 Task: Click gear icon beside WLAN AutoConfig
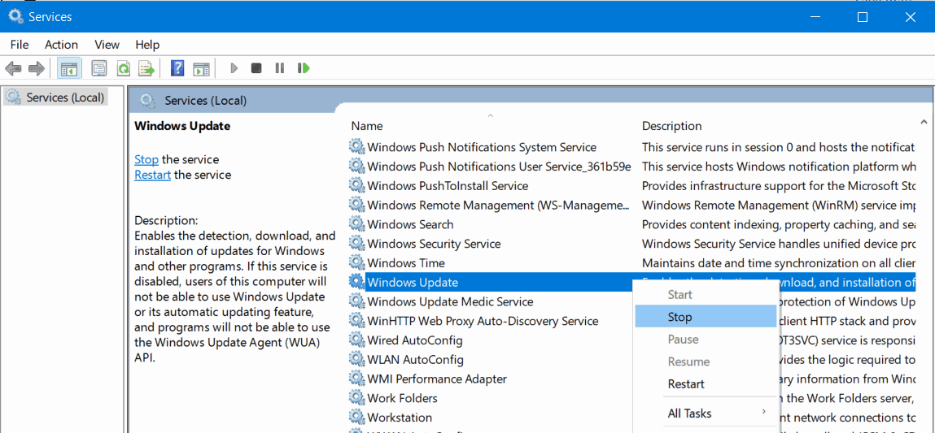[x=356, y=359]
